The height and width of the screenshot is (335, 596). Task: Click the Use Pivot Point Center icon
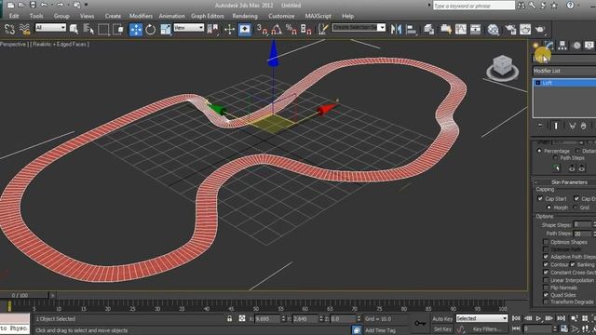(213, 29)
